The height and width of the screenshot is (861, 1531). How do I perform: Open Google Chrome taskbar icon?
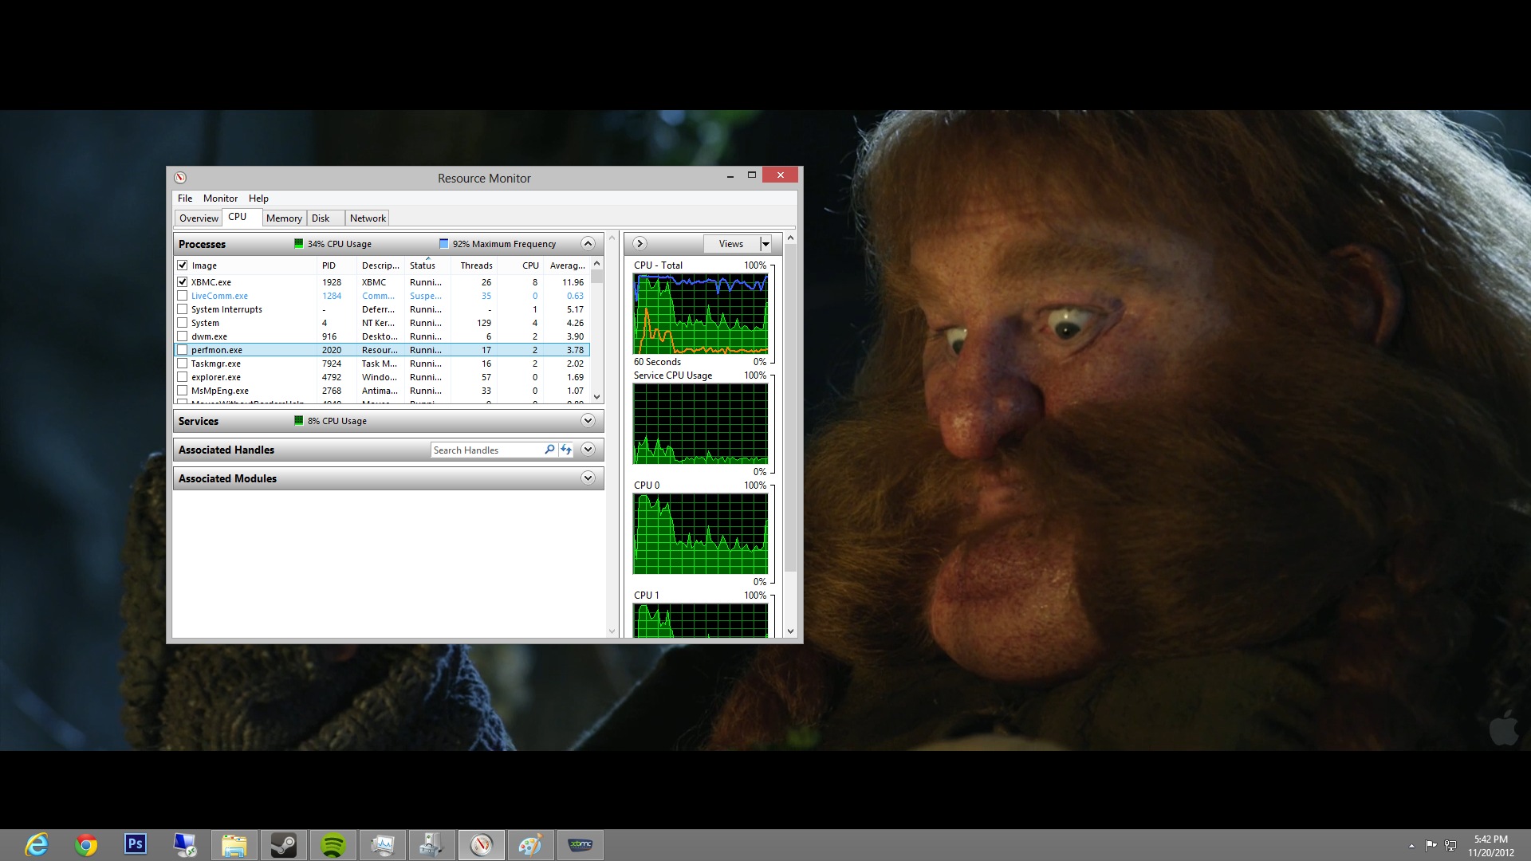[x=86, y=845]
